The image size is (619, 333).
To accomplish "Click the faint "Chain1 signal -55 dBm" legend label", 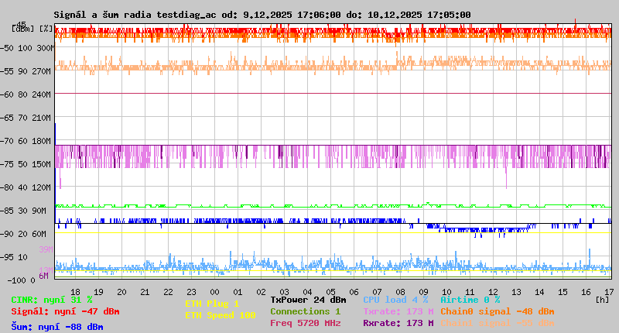I will (x=498, y=323).
